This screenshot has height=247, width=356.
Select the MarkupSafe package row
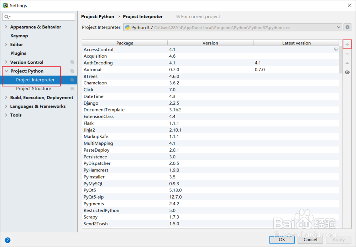[x=211, y=136]
